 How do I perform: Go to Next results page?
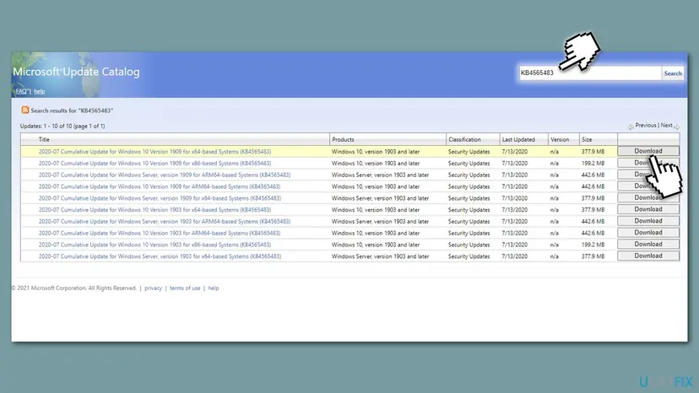pyautogui.click(x=666, y=125)
